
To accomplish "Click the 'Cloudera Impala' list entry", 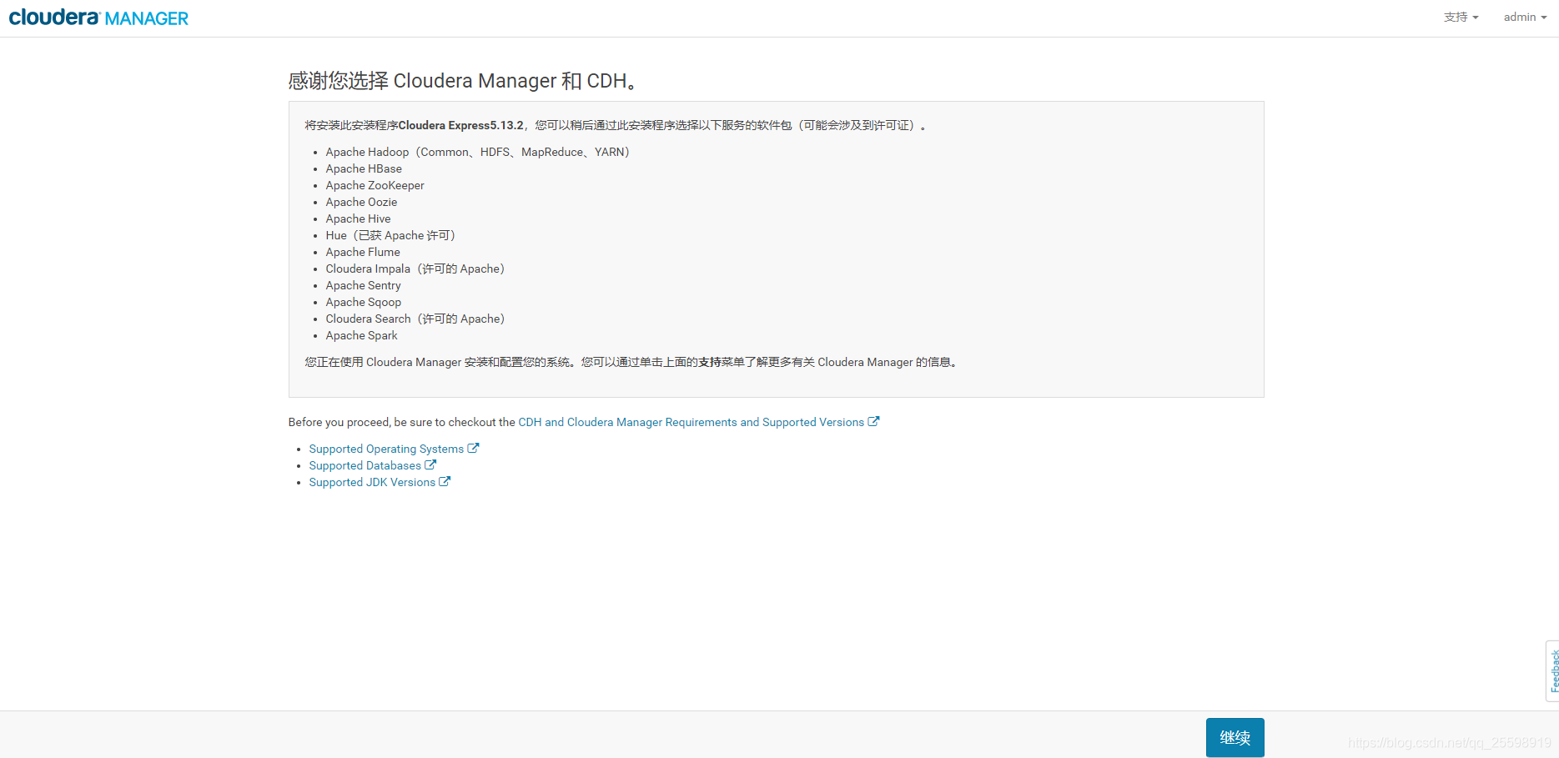I will click(415, 269).
